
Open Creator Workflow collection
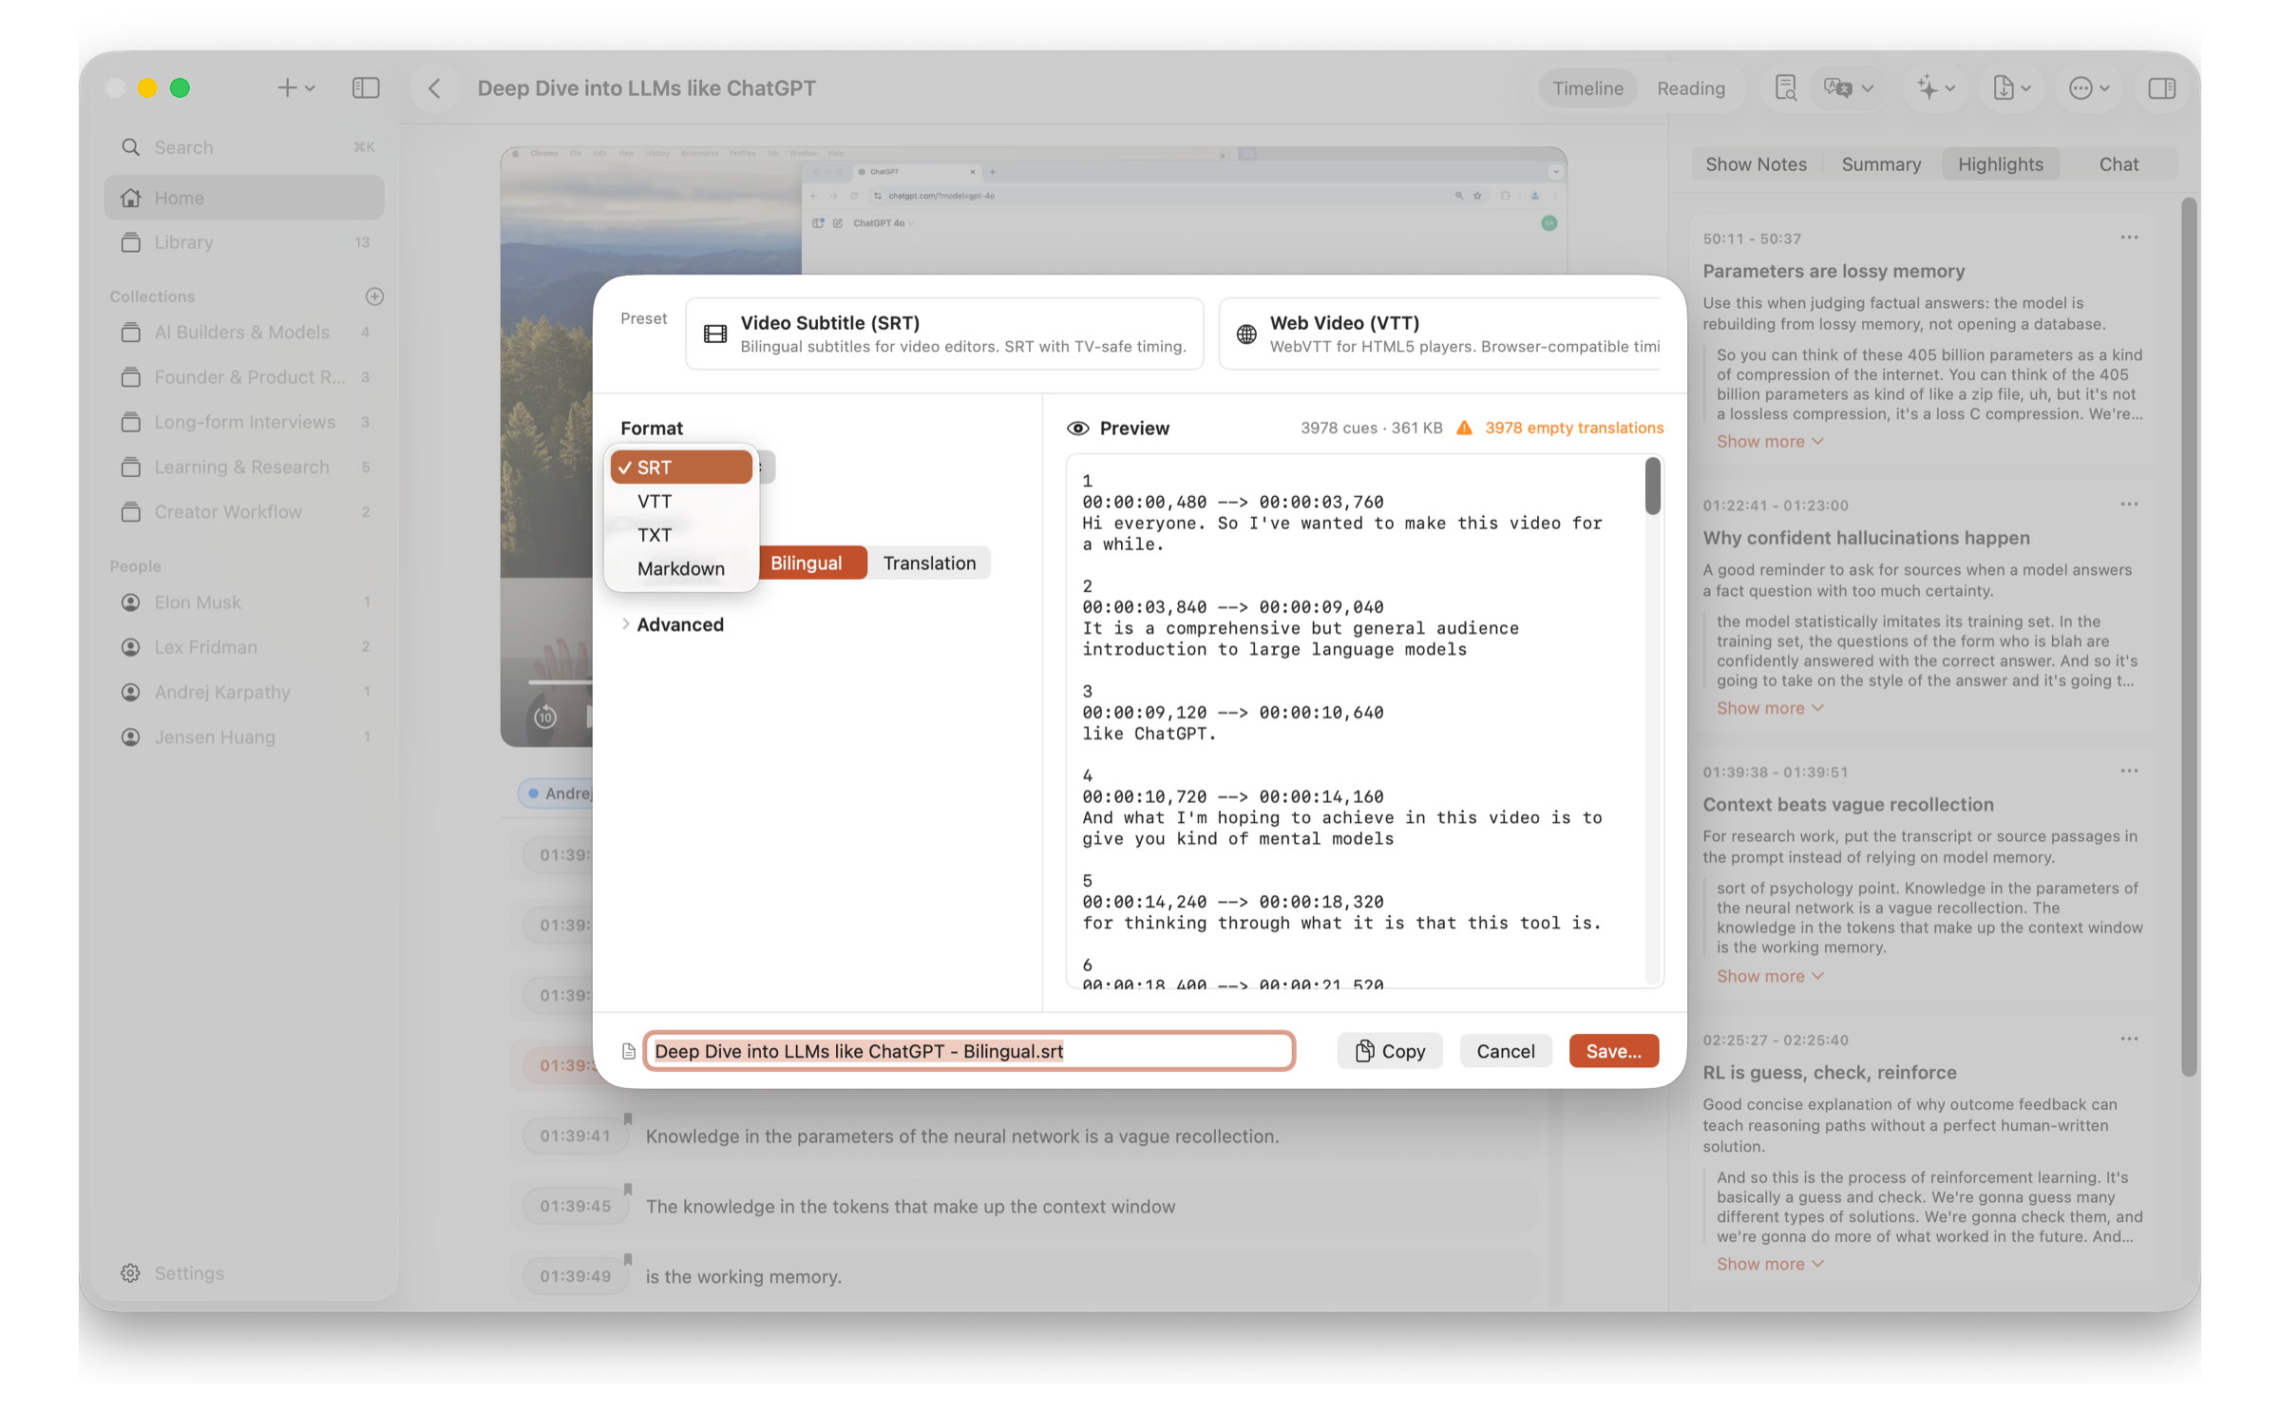click(244, 511)
